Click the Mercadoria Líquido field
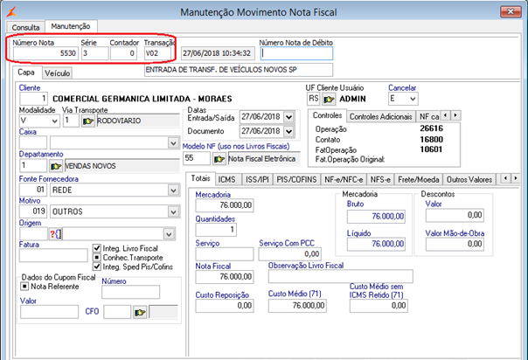Viewport: 528px width, 360px height. coord(376,244)
